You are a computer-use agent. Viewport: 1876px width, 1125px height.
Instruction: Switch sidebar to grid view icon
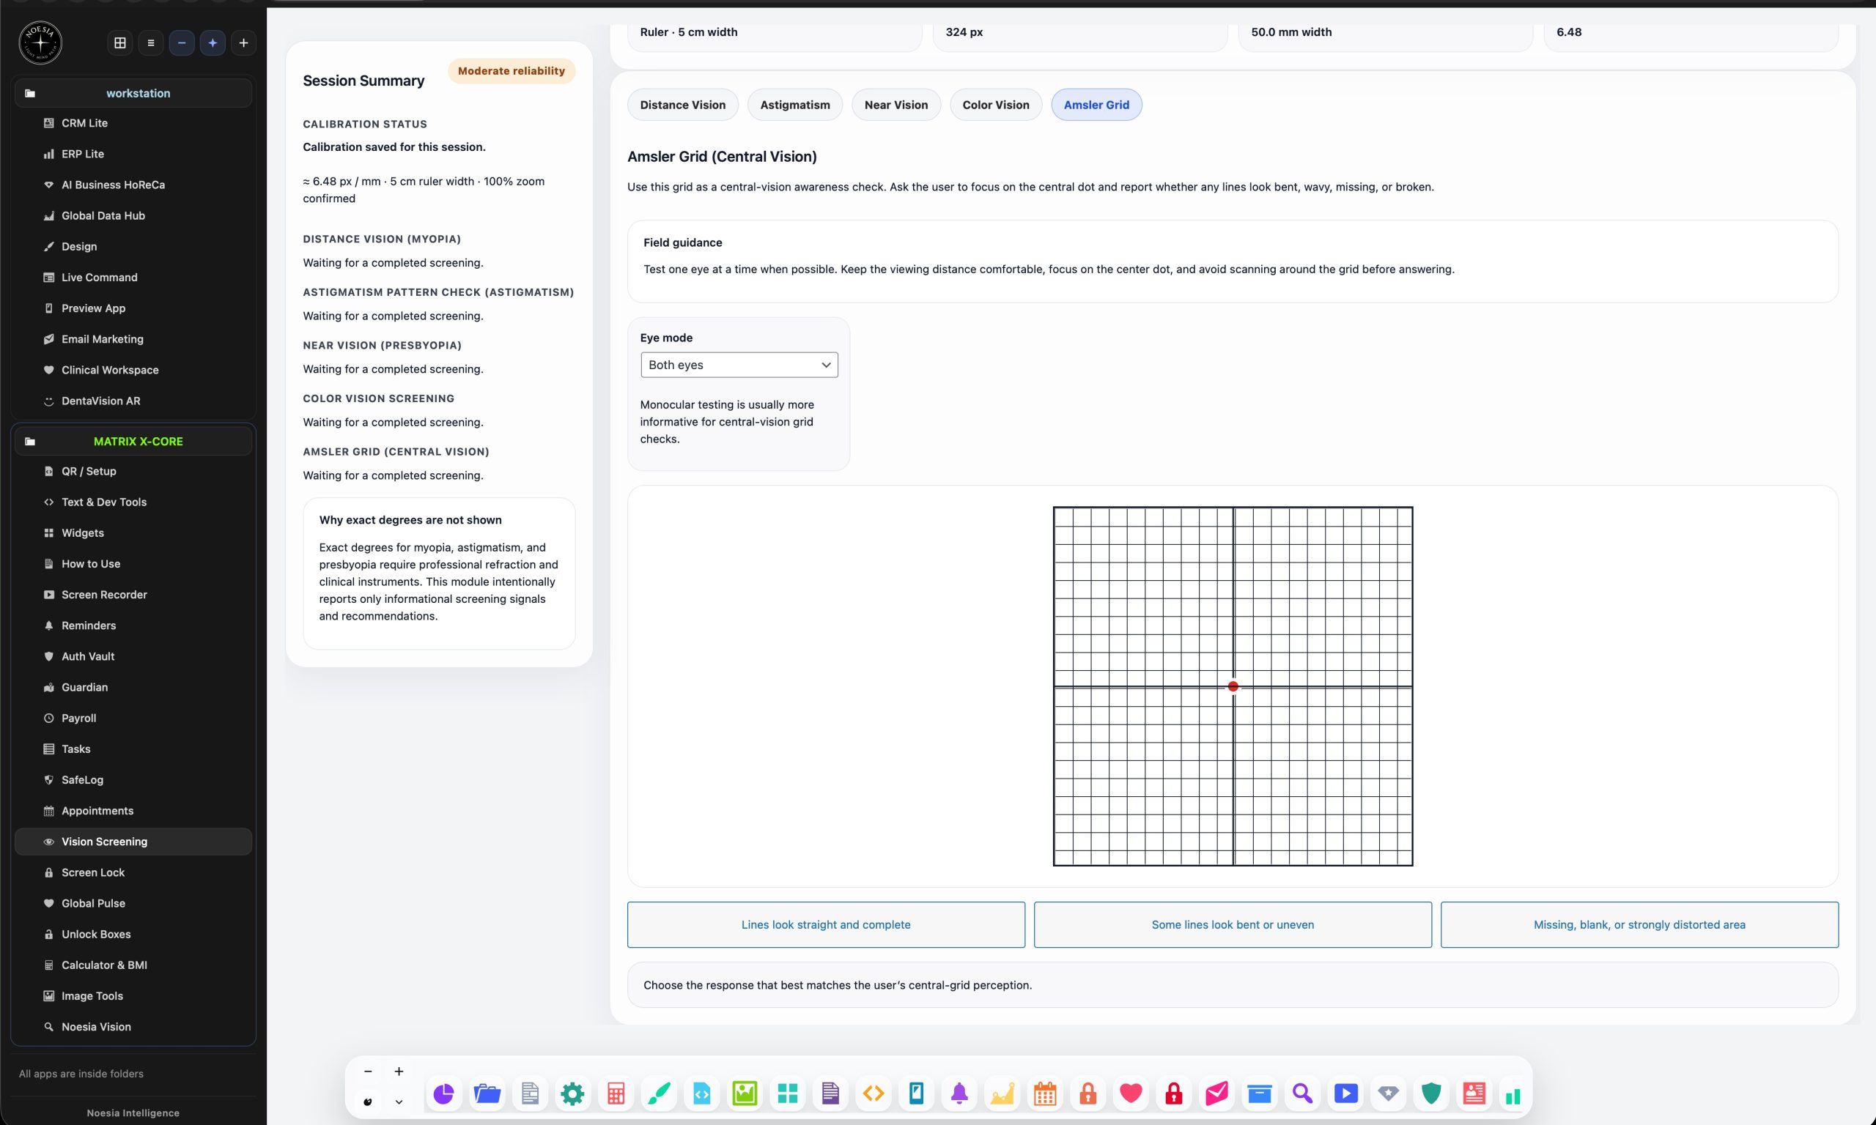(x=119, y=43)
